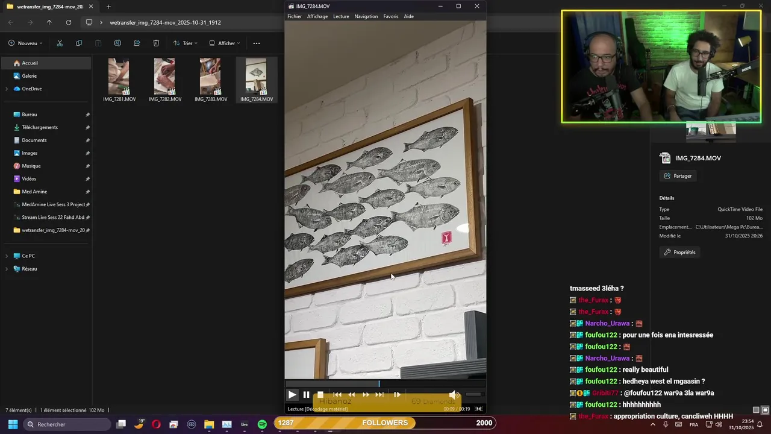The height and width of the screenshot is (434, 771).
Task: Open the Windows Start menu
Action: tap(13, 424)
